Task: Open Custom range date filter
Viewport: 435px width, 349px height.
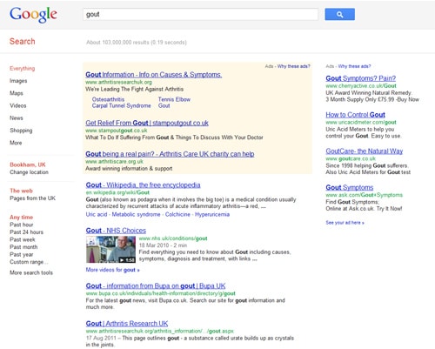Action: click(29, 262)
